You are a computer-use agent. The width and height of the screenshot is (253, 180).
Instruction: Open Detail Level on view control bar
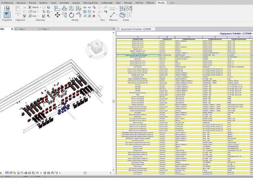pyautogui.click(x=7, y=173)
